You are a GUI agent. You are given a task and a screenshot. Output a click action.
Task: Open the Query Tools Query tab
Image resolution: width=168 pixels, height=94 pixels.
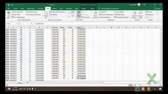click(92, 9)
